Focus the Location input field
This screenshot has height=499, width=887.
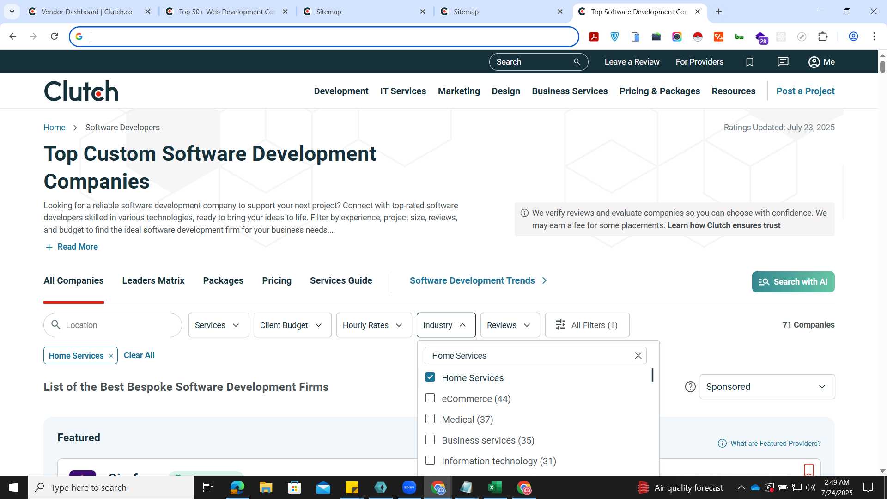click(113, 325)
